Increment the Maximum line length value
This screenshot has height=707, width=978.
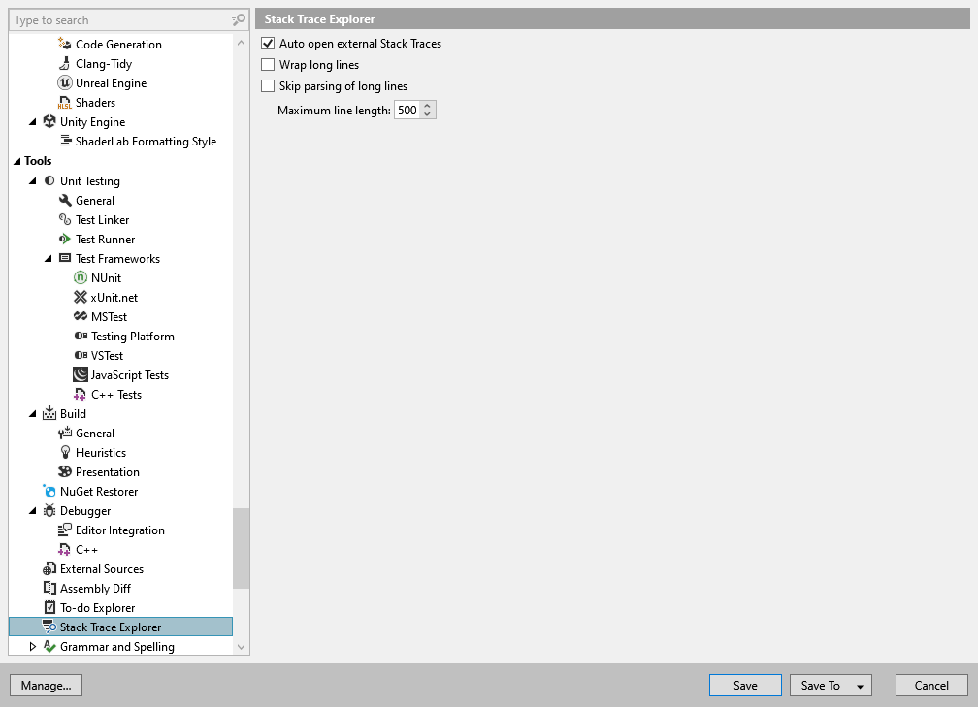point(428,106)
